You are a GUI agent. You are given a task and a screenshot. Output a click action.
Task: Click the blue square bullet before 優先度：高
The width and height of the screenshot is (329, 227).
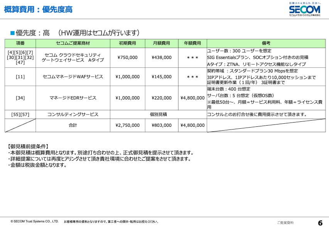(x=12, y=33)
